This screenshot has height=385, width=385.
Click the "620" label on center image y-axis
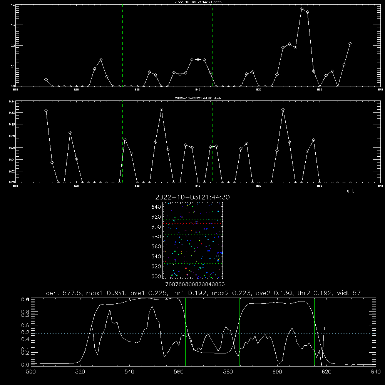coord(156,217)
